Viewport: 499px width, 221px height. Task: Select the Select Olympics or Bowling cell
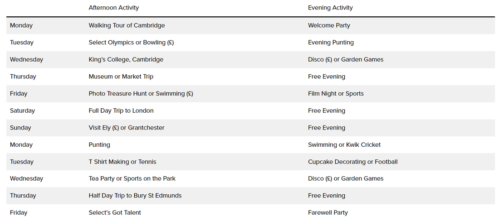click(131, 43)
